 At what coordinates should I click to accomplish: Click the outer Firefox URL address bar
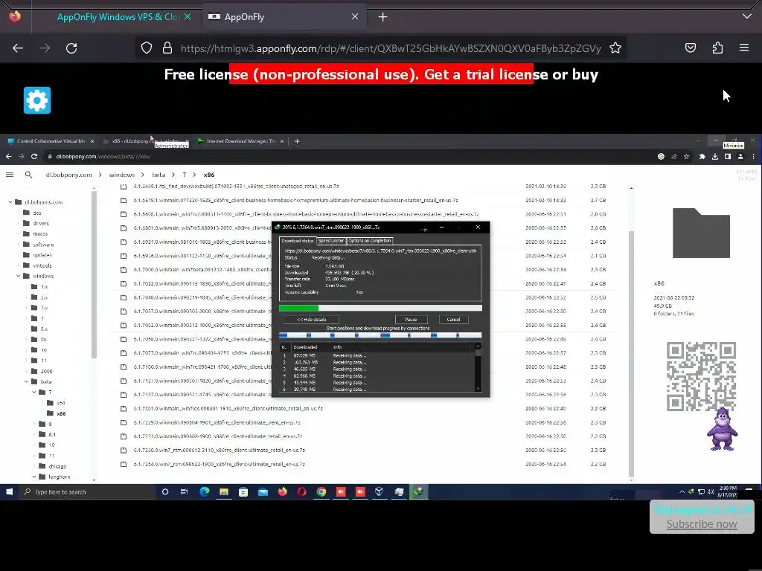391,48
